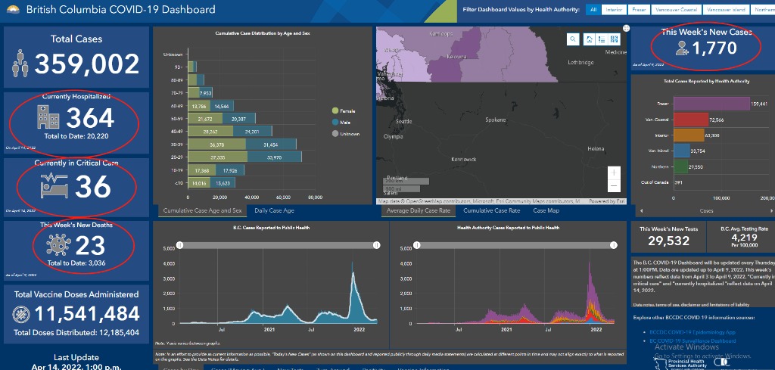Click the hospital building icon
775x370 pixels.
coord(48,117)
